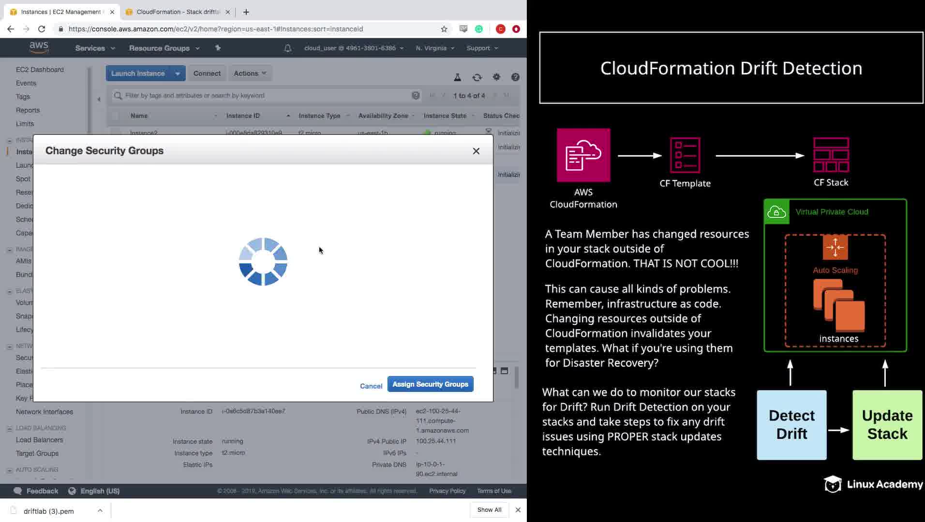Open the Terms of Use link
This screenshot has width=925, height=522.
[x=494, y=491]
